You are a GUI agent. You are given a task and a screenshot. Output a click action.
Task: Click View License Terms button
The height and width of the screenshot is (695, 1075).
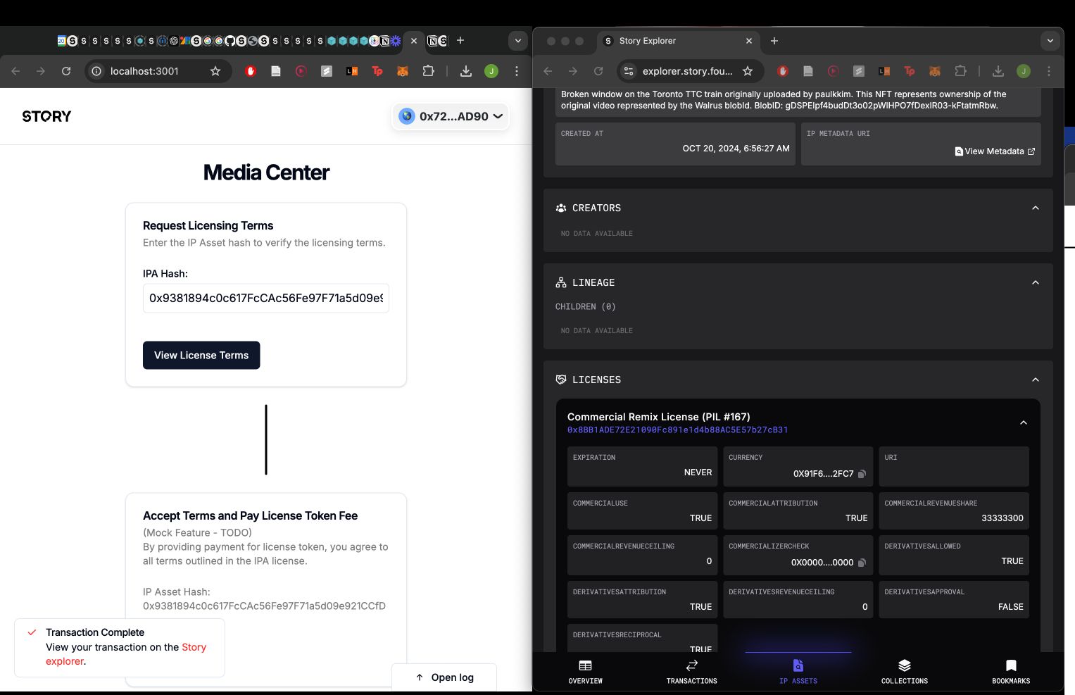pos(201,355)
